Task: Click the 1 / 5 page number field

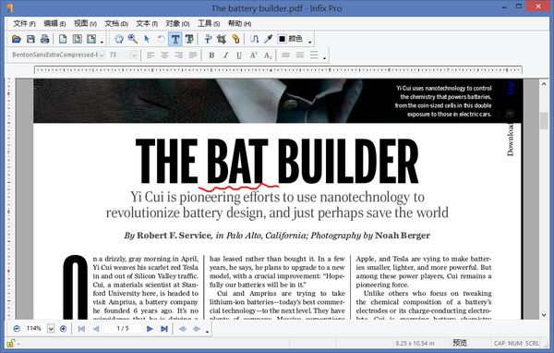Action: 123,329
